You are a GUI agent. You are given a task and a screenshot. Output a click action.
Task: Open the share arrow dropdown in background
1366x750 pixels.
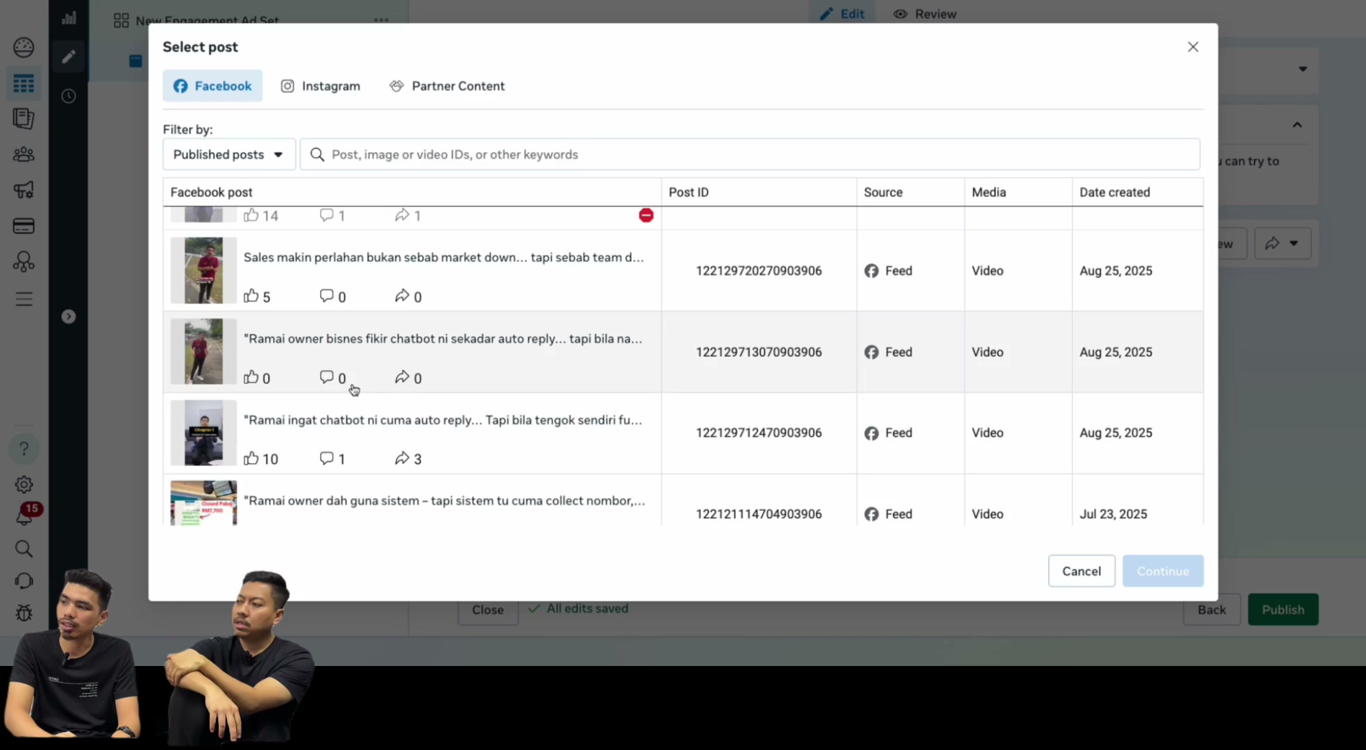pos(1282,243)
